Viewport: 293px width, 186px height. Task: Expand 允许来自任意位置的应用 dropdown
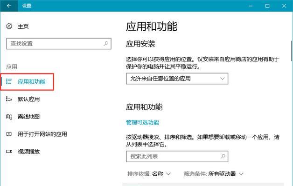(177, 79)
